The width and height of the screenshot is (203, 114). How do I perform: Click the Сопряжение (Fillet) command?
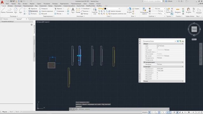[59, 11]
